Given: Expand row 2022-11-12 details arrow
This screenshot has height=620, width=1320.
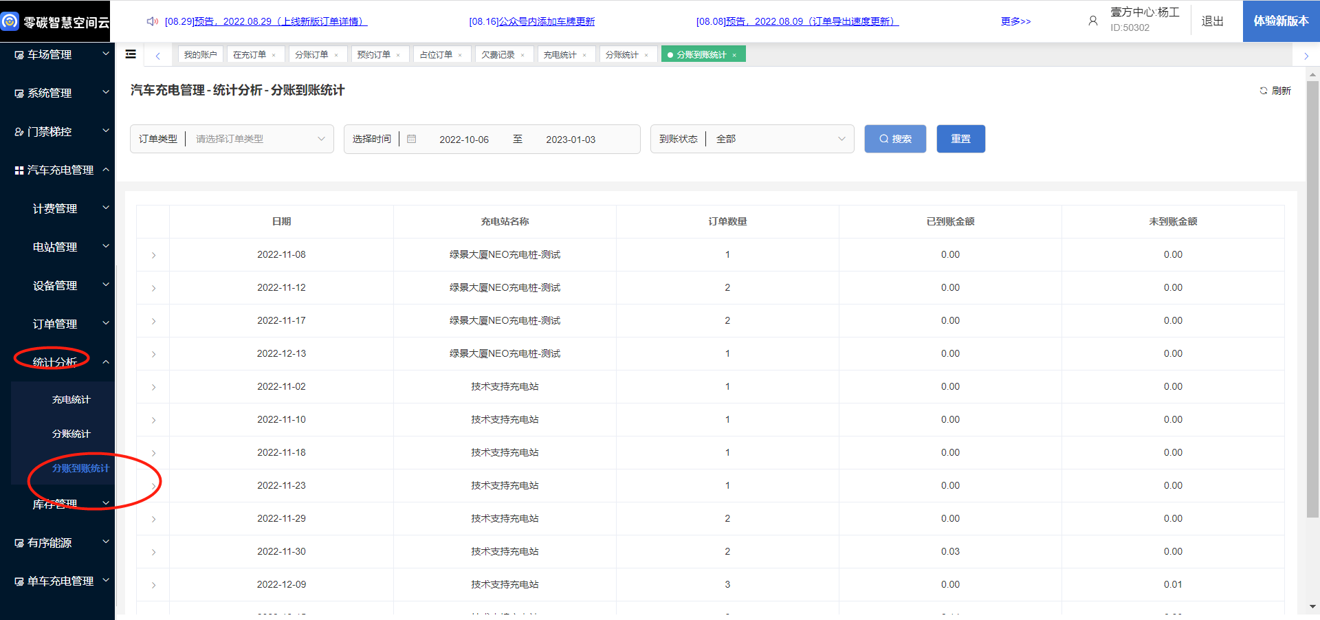Looking at the screenshot, I should [153, 288].
